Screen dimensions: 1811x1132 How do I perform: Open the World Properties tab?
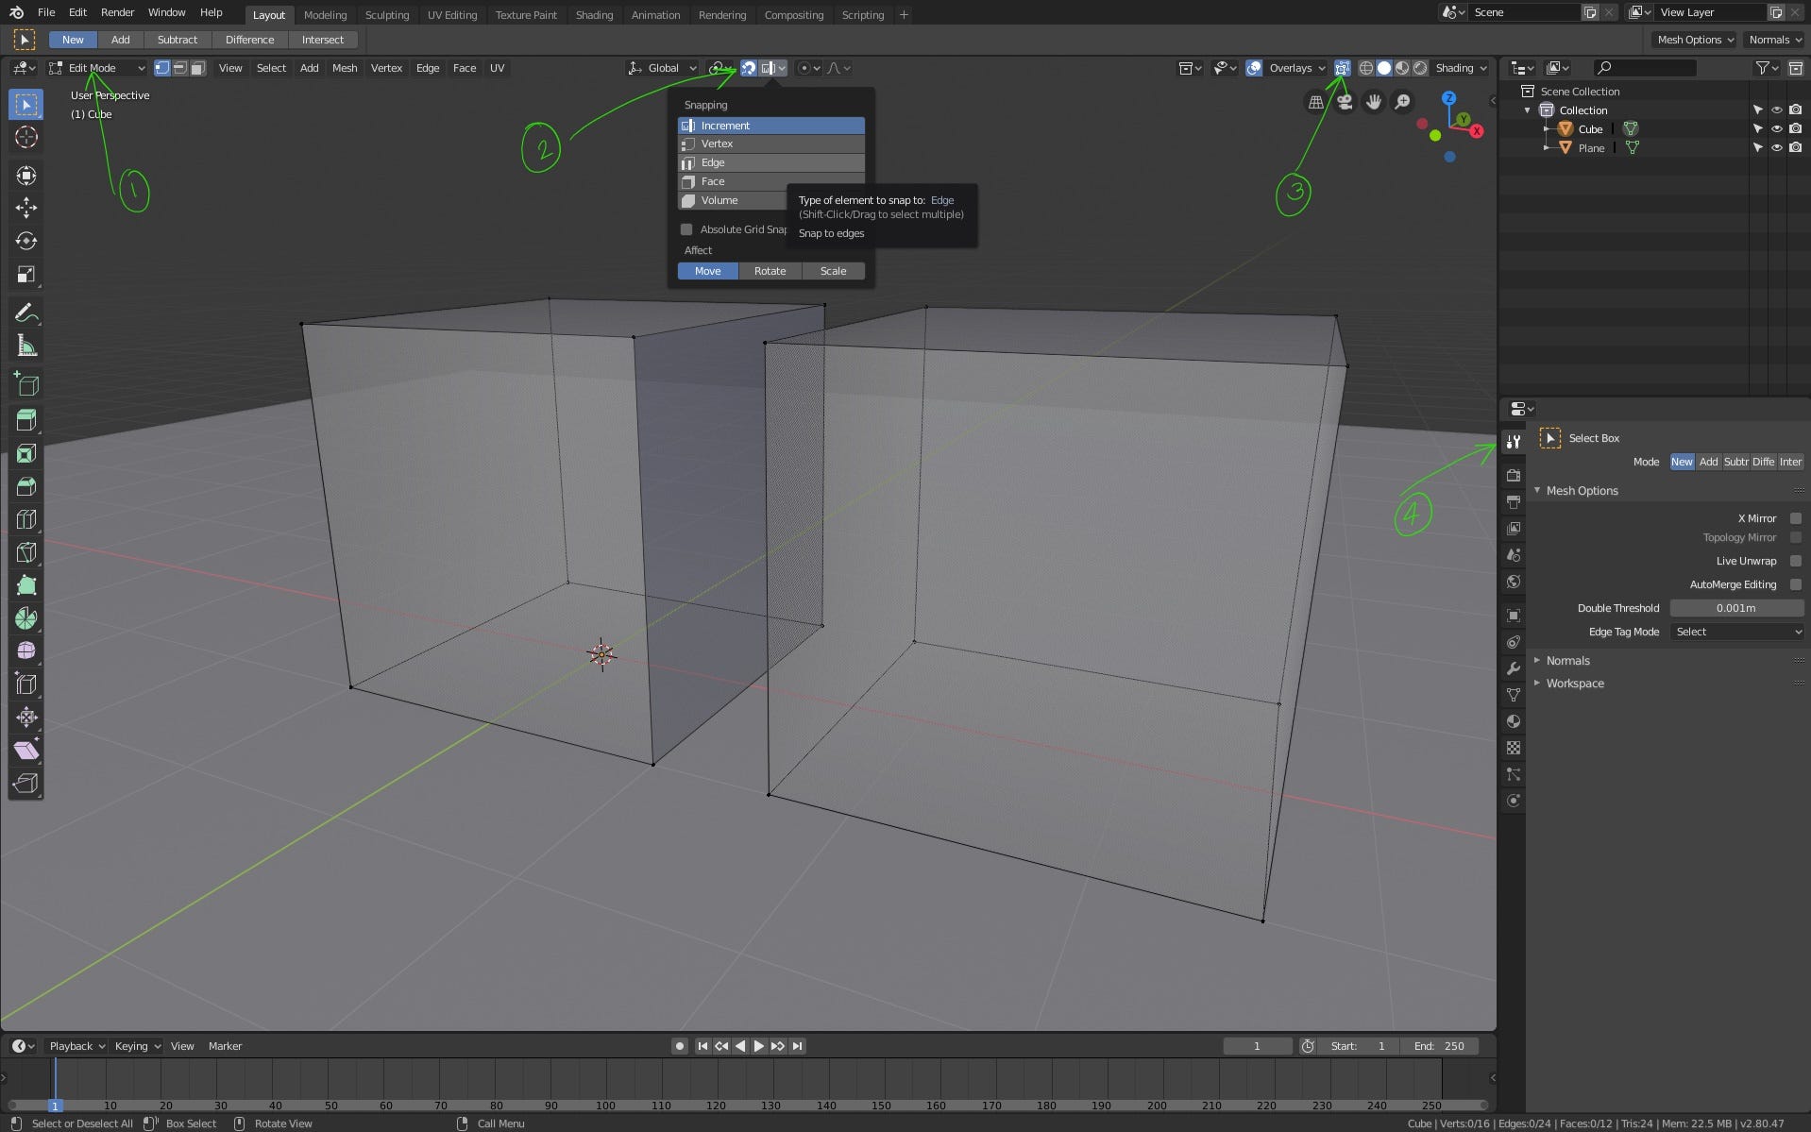1514,582
